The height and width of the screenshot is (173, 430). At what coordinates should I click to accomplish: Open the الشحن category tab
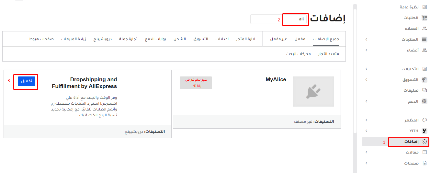click(x=180, y=39)
